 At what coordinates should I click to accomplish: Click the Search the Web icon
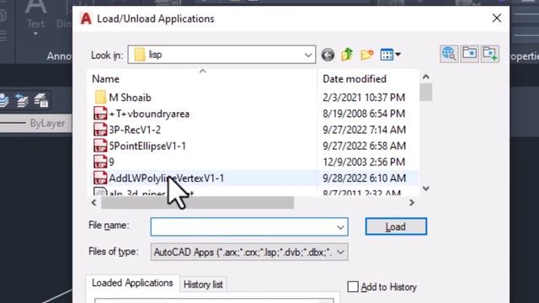[449, 54]
